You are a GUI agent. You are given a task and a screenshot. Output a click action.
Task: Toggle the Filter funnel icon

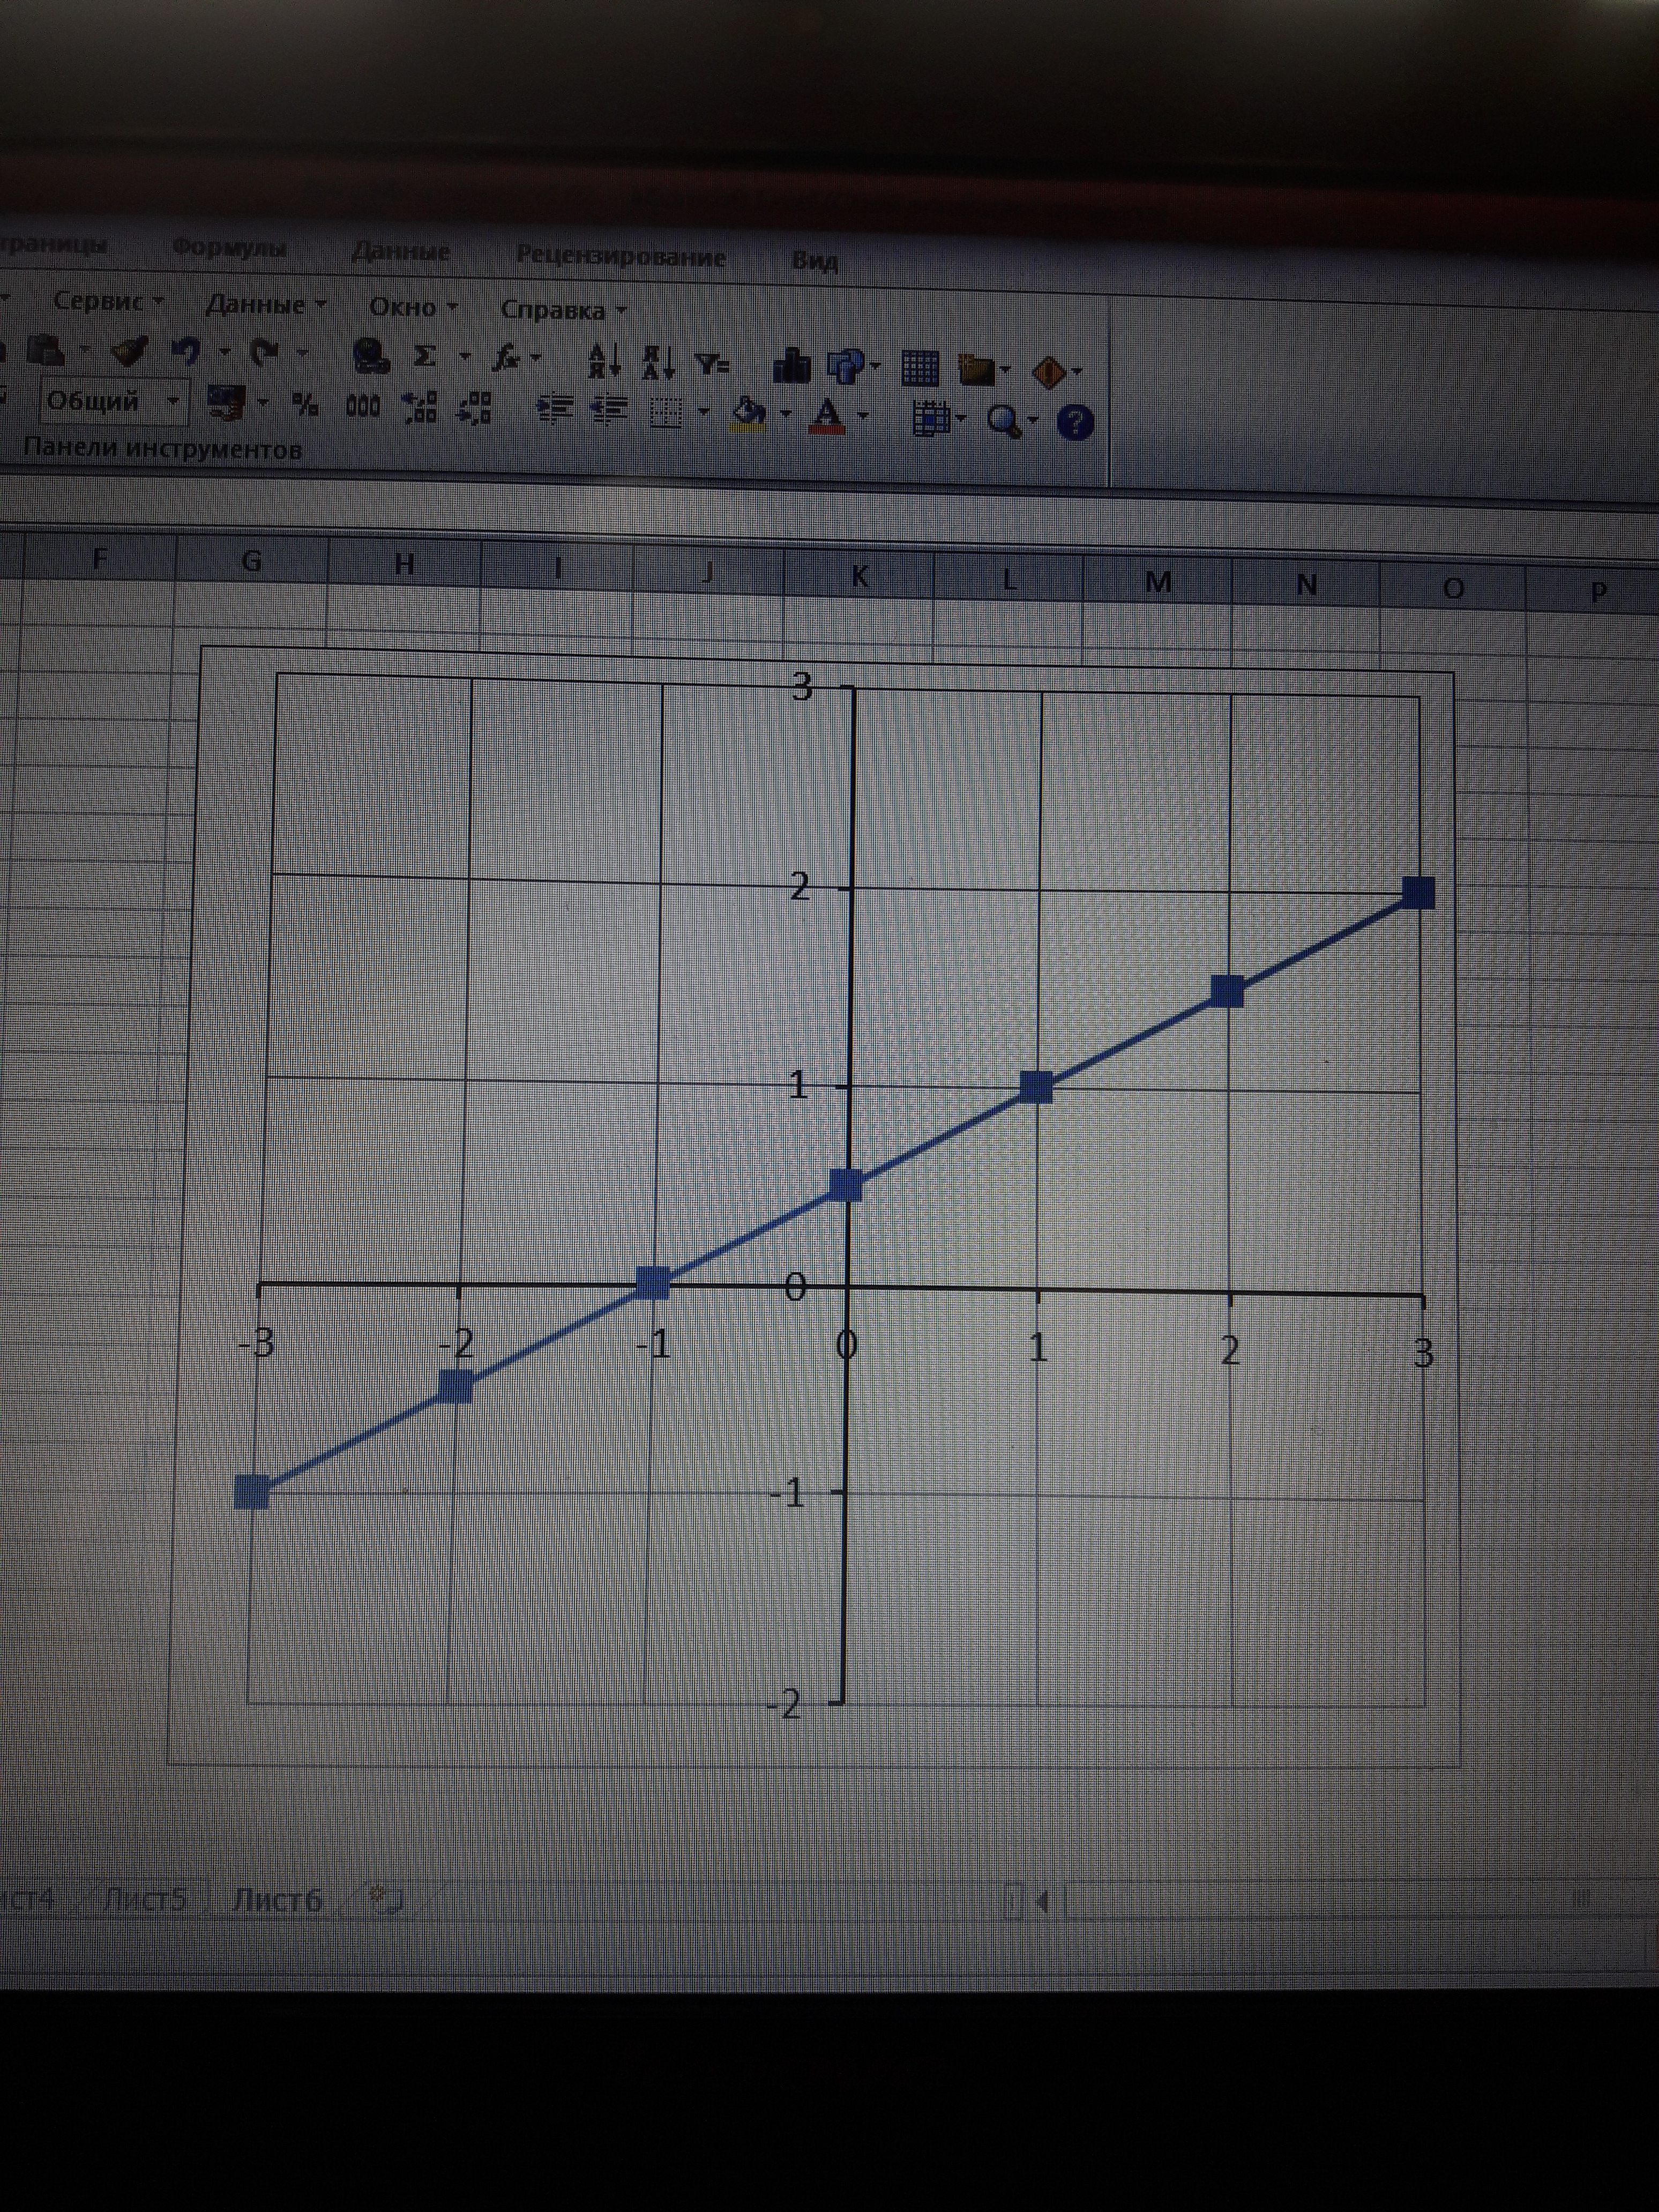(713, 364)
